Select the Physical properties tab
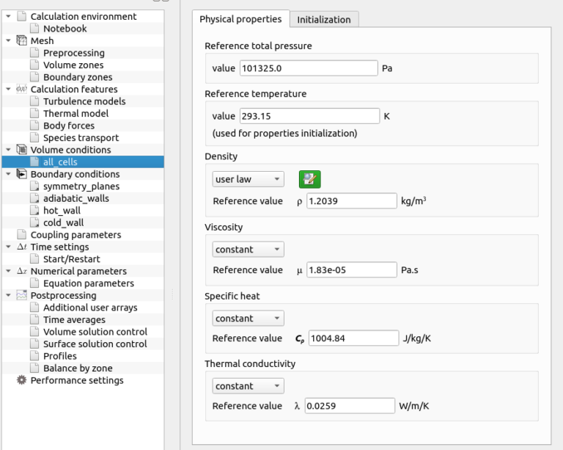Viewport: 563px width, 450px height. (240, 19)
